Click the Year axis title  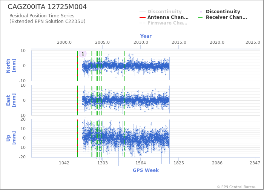[x=146, y=36]
